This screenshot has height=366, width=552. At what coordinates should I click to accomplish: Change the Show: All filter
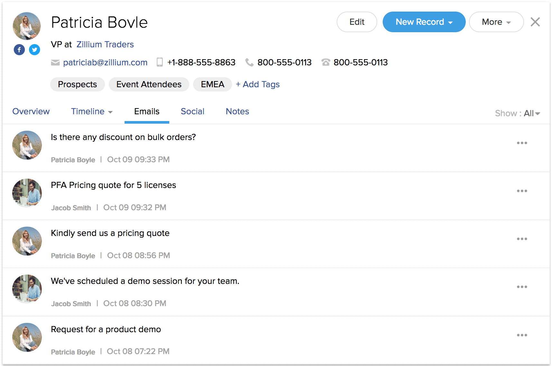click(531, 113)
